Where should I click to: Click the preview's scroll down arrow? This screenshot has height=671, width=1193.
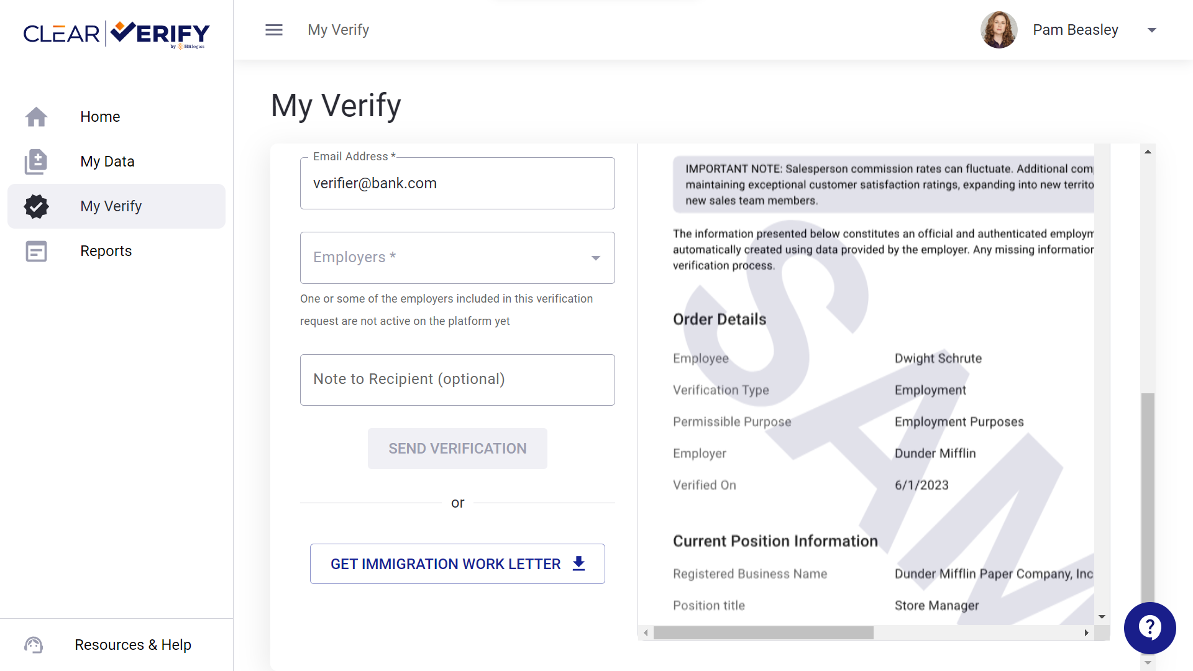click(x=1102, y=617)
